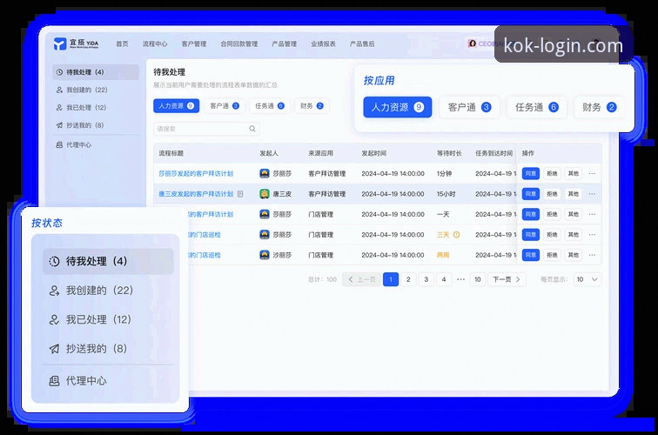Viewport: 658px width, 435px height.
Task: Click the 发起时间 column header
Action: pyautogui.click(x=374, y=153)
